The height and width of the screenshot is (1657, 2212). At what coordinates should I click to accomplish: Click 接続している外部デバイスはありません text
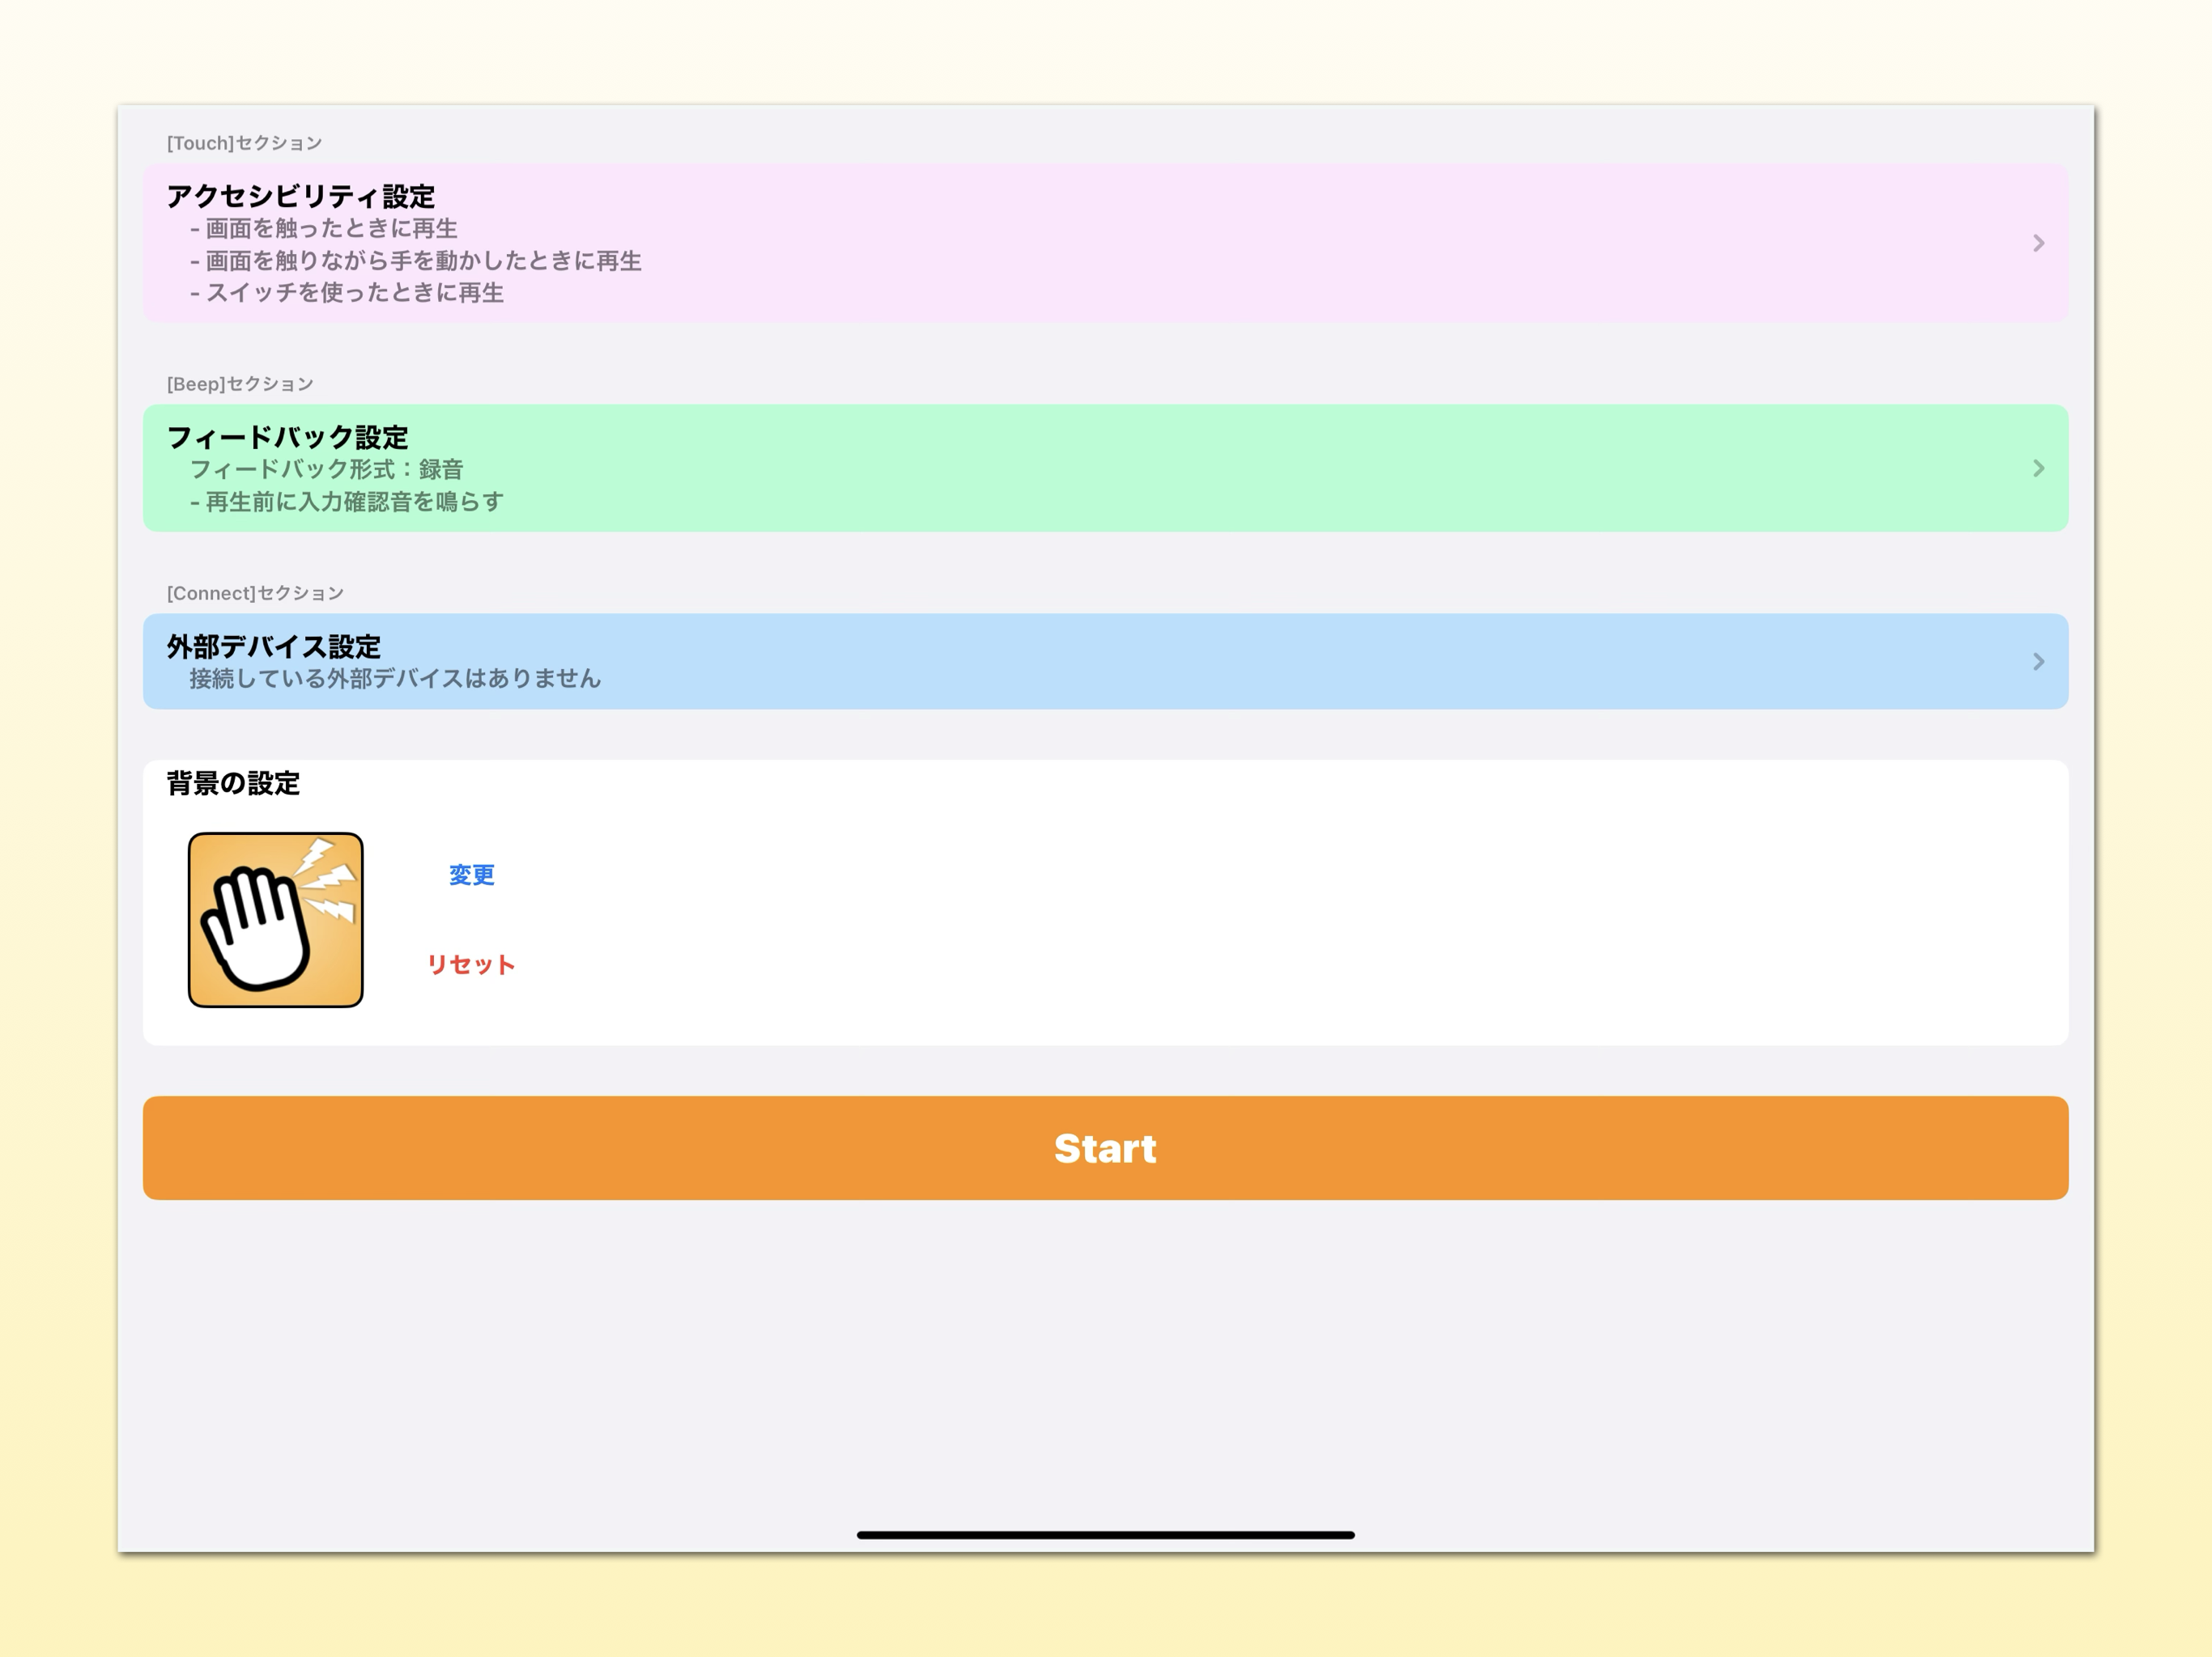point(395,679)
